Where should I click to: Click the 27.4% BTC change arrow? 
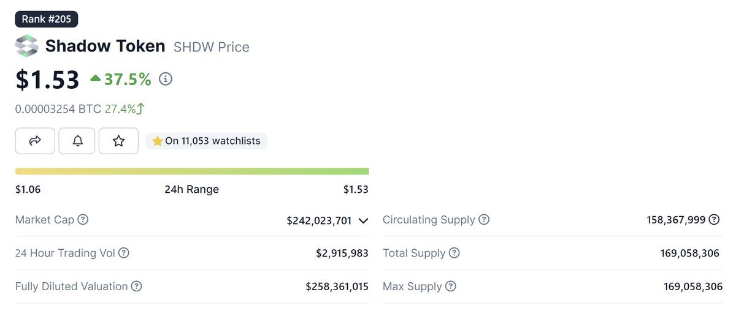[x=140, y=109]
